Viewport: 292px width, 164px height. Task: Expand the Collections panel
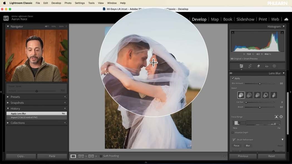[8, 123]
